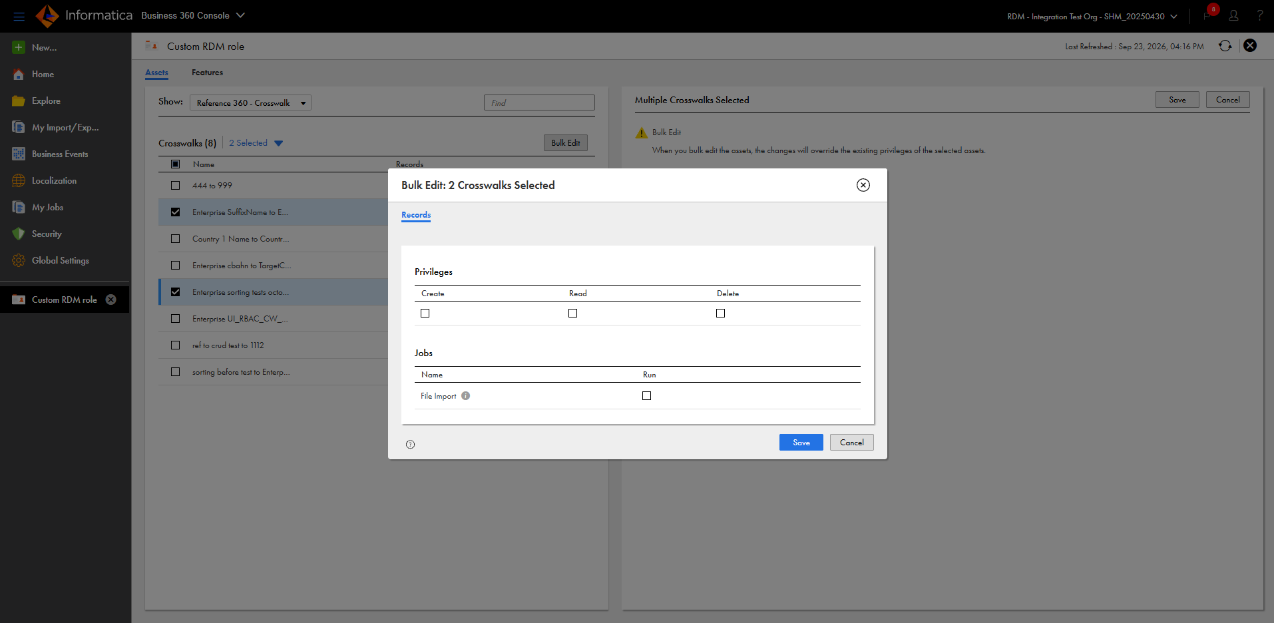Select row 'ref to crud test to 1112'
The height and width of the screenshot is (623, 1274).
click(274, 345)
